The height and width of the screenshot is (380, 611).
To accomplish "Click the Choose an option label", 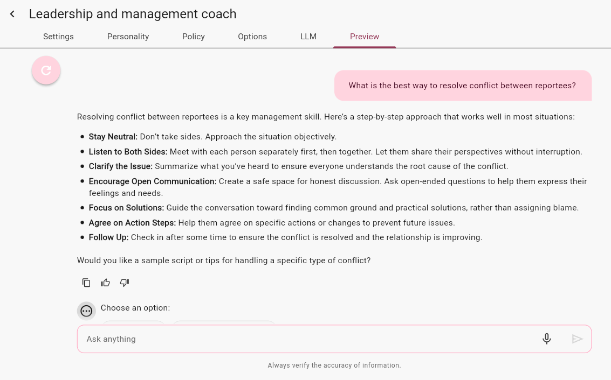I will pos(135,308).
